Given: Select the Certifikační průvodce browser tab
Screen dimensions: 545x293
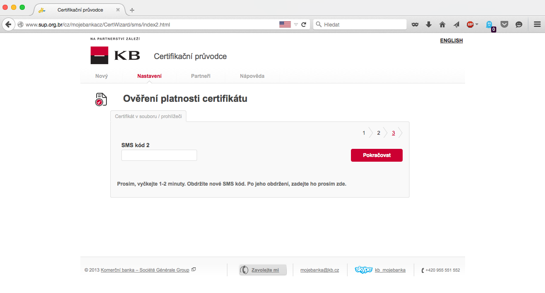Looking at the screenshot, I should point(80,10).
